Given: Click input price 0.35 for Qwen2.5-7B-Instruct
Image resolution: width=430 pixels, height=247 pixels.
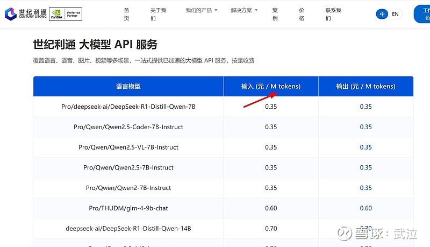Looking at the screenshot, I should (271, 167).
